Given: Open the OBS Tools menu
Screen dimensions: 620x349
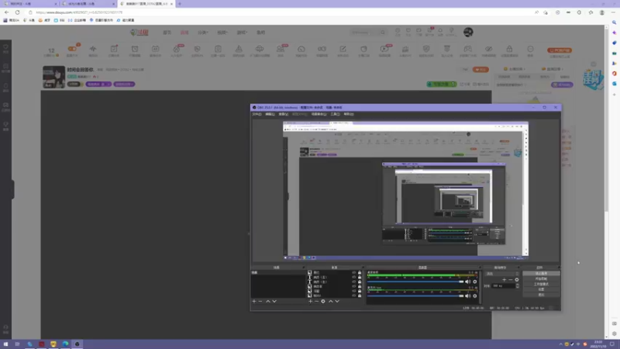Looking at the screenshot, I should coord(335,114).
